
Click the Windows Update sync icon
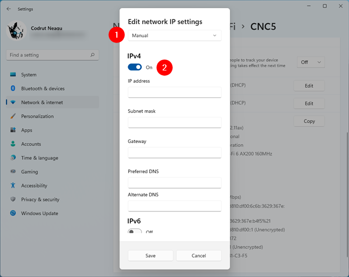(x=13, y=213)
